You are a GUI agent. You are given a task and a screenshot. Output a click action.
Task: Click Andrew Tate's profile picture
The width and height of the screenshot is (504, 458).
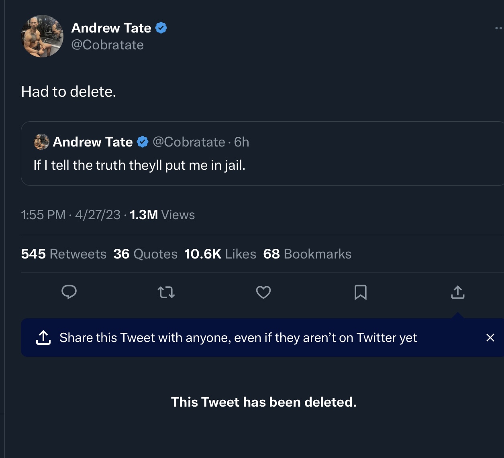[x=42, y=36]
